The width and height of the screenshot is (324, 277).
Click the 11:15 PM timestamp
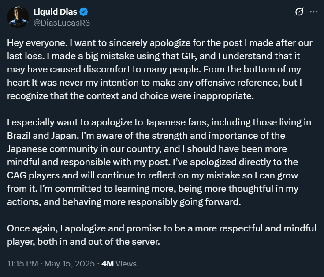coord(22,264)
